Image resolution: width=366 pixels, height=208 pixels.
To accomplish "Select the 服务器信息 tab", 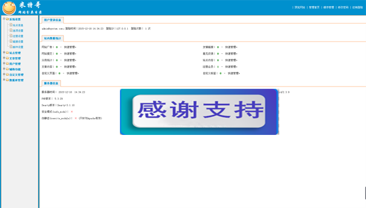I will click(51, 83).
